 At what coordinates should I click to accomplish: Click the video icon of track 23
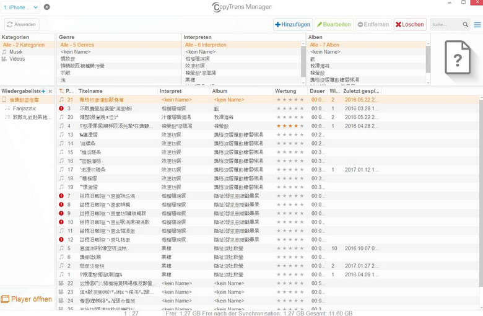click(61, 292)
